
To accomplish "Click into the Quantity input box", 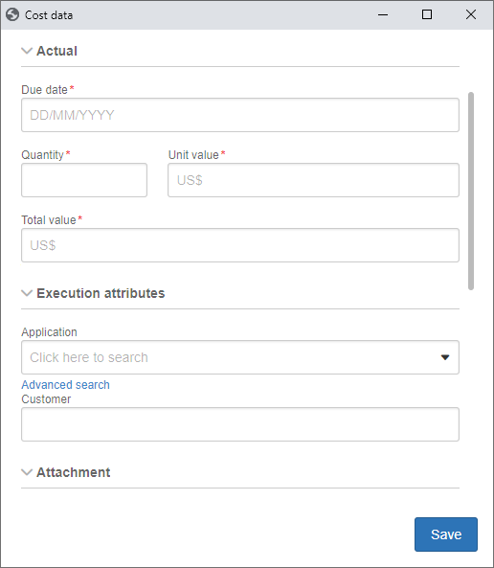I will click(x=84, y=180).
